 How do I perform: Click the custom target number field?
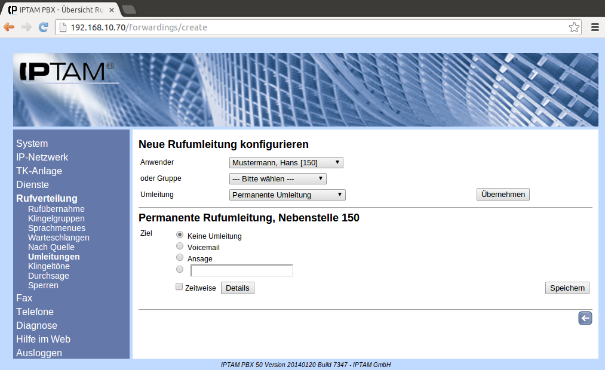(241, 271)
